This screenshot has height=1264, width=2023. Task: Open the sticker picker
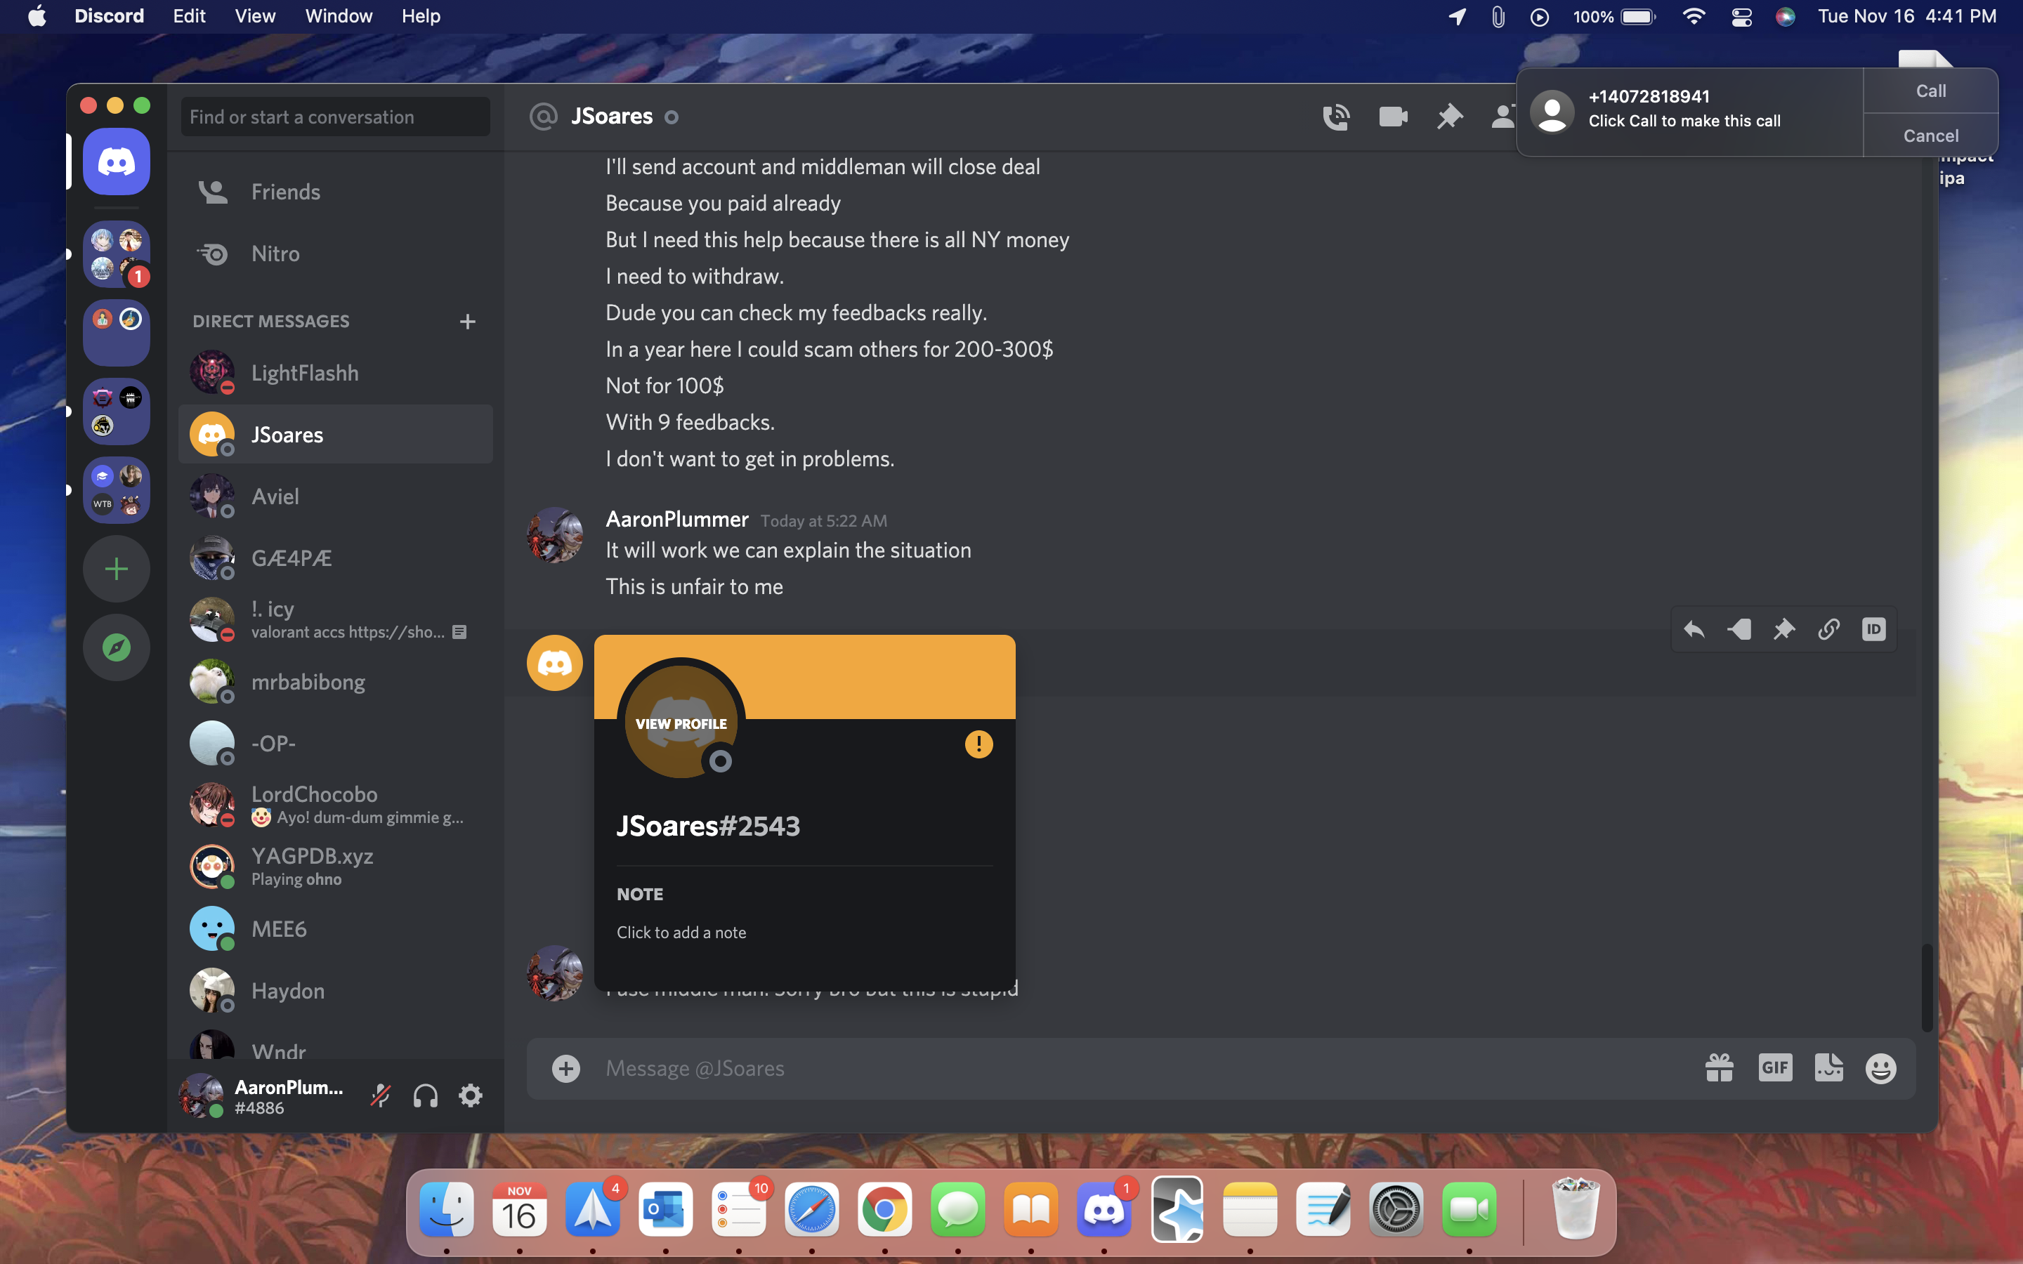(x=1829, y=1067)
